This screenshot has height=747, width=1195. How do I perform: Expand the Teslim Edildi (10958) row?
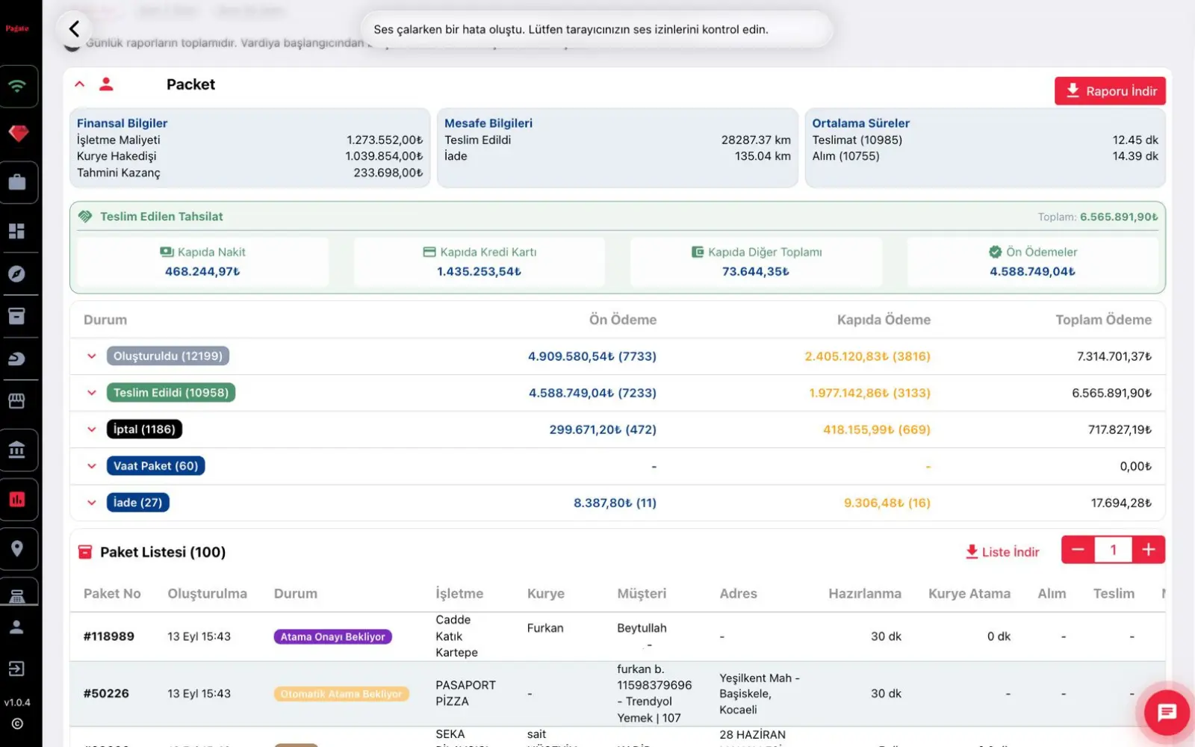[x=91, y=393]
